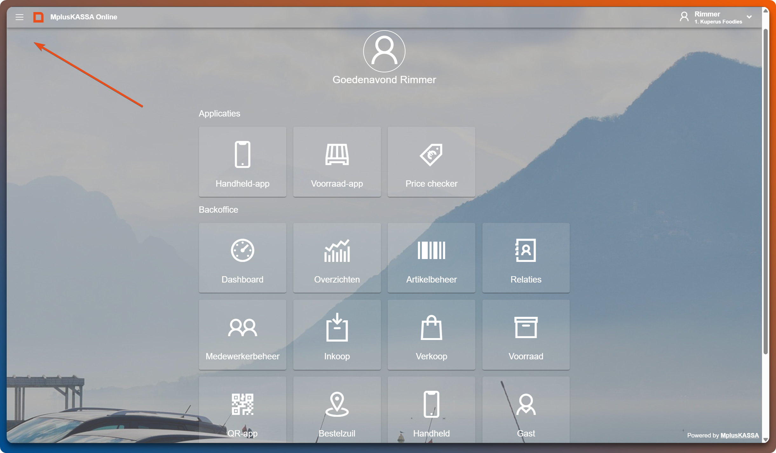The width and height of the screenshot is (776, 453).
Task: Click the MplusKASSA orange logo
Action: pos(38,17)
